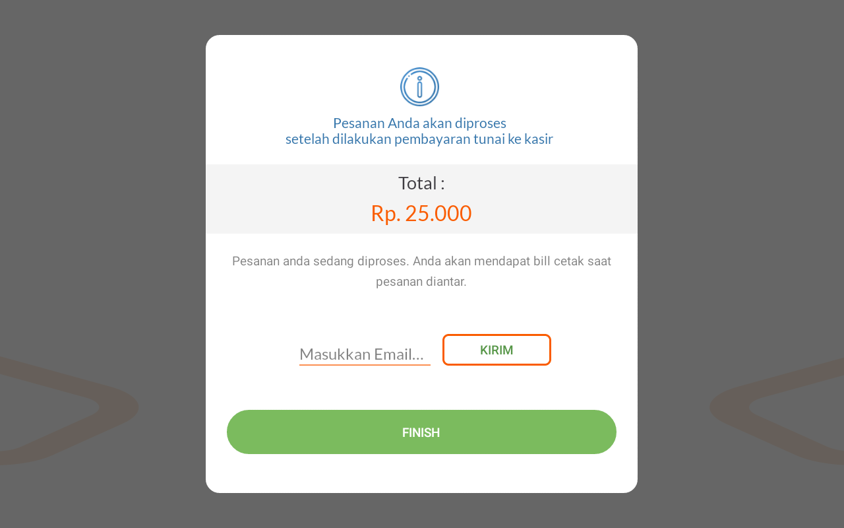
Task: Click the blue info icon
Action: click(x=419, y=86)
